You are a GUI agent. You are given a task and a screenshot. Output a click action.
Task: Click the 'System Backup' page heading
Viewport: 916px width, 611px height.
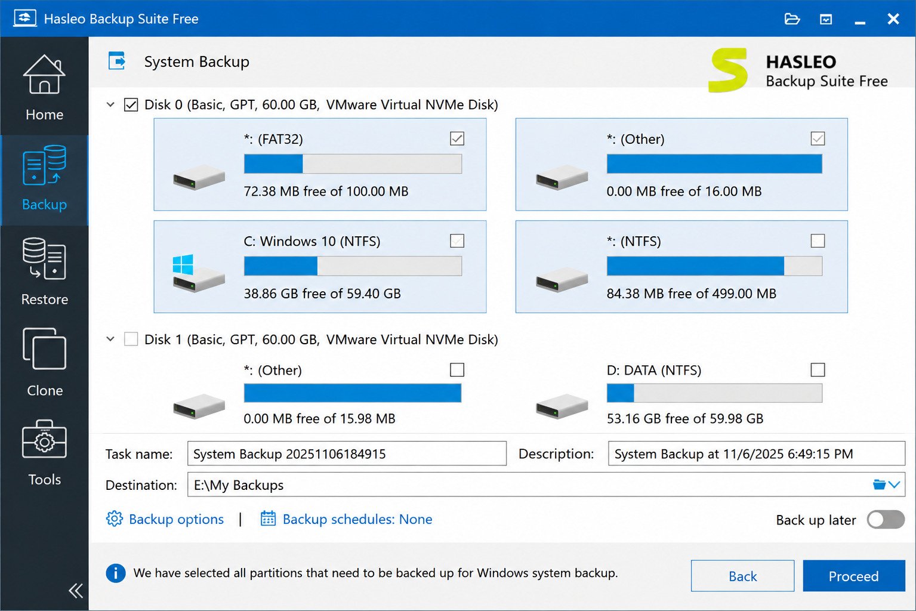point(197,61)
